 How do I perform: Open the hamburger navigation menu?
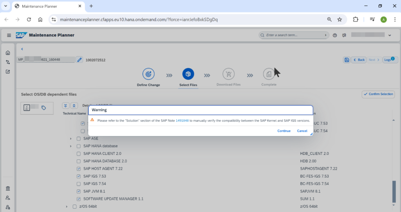click(9, 35)
